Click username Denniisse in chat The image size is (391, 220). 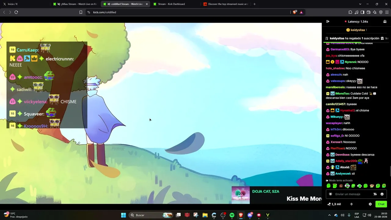[x=342, y=155]
